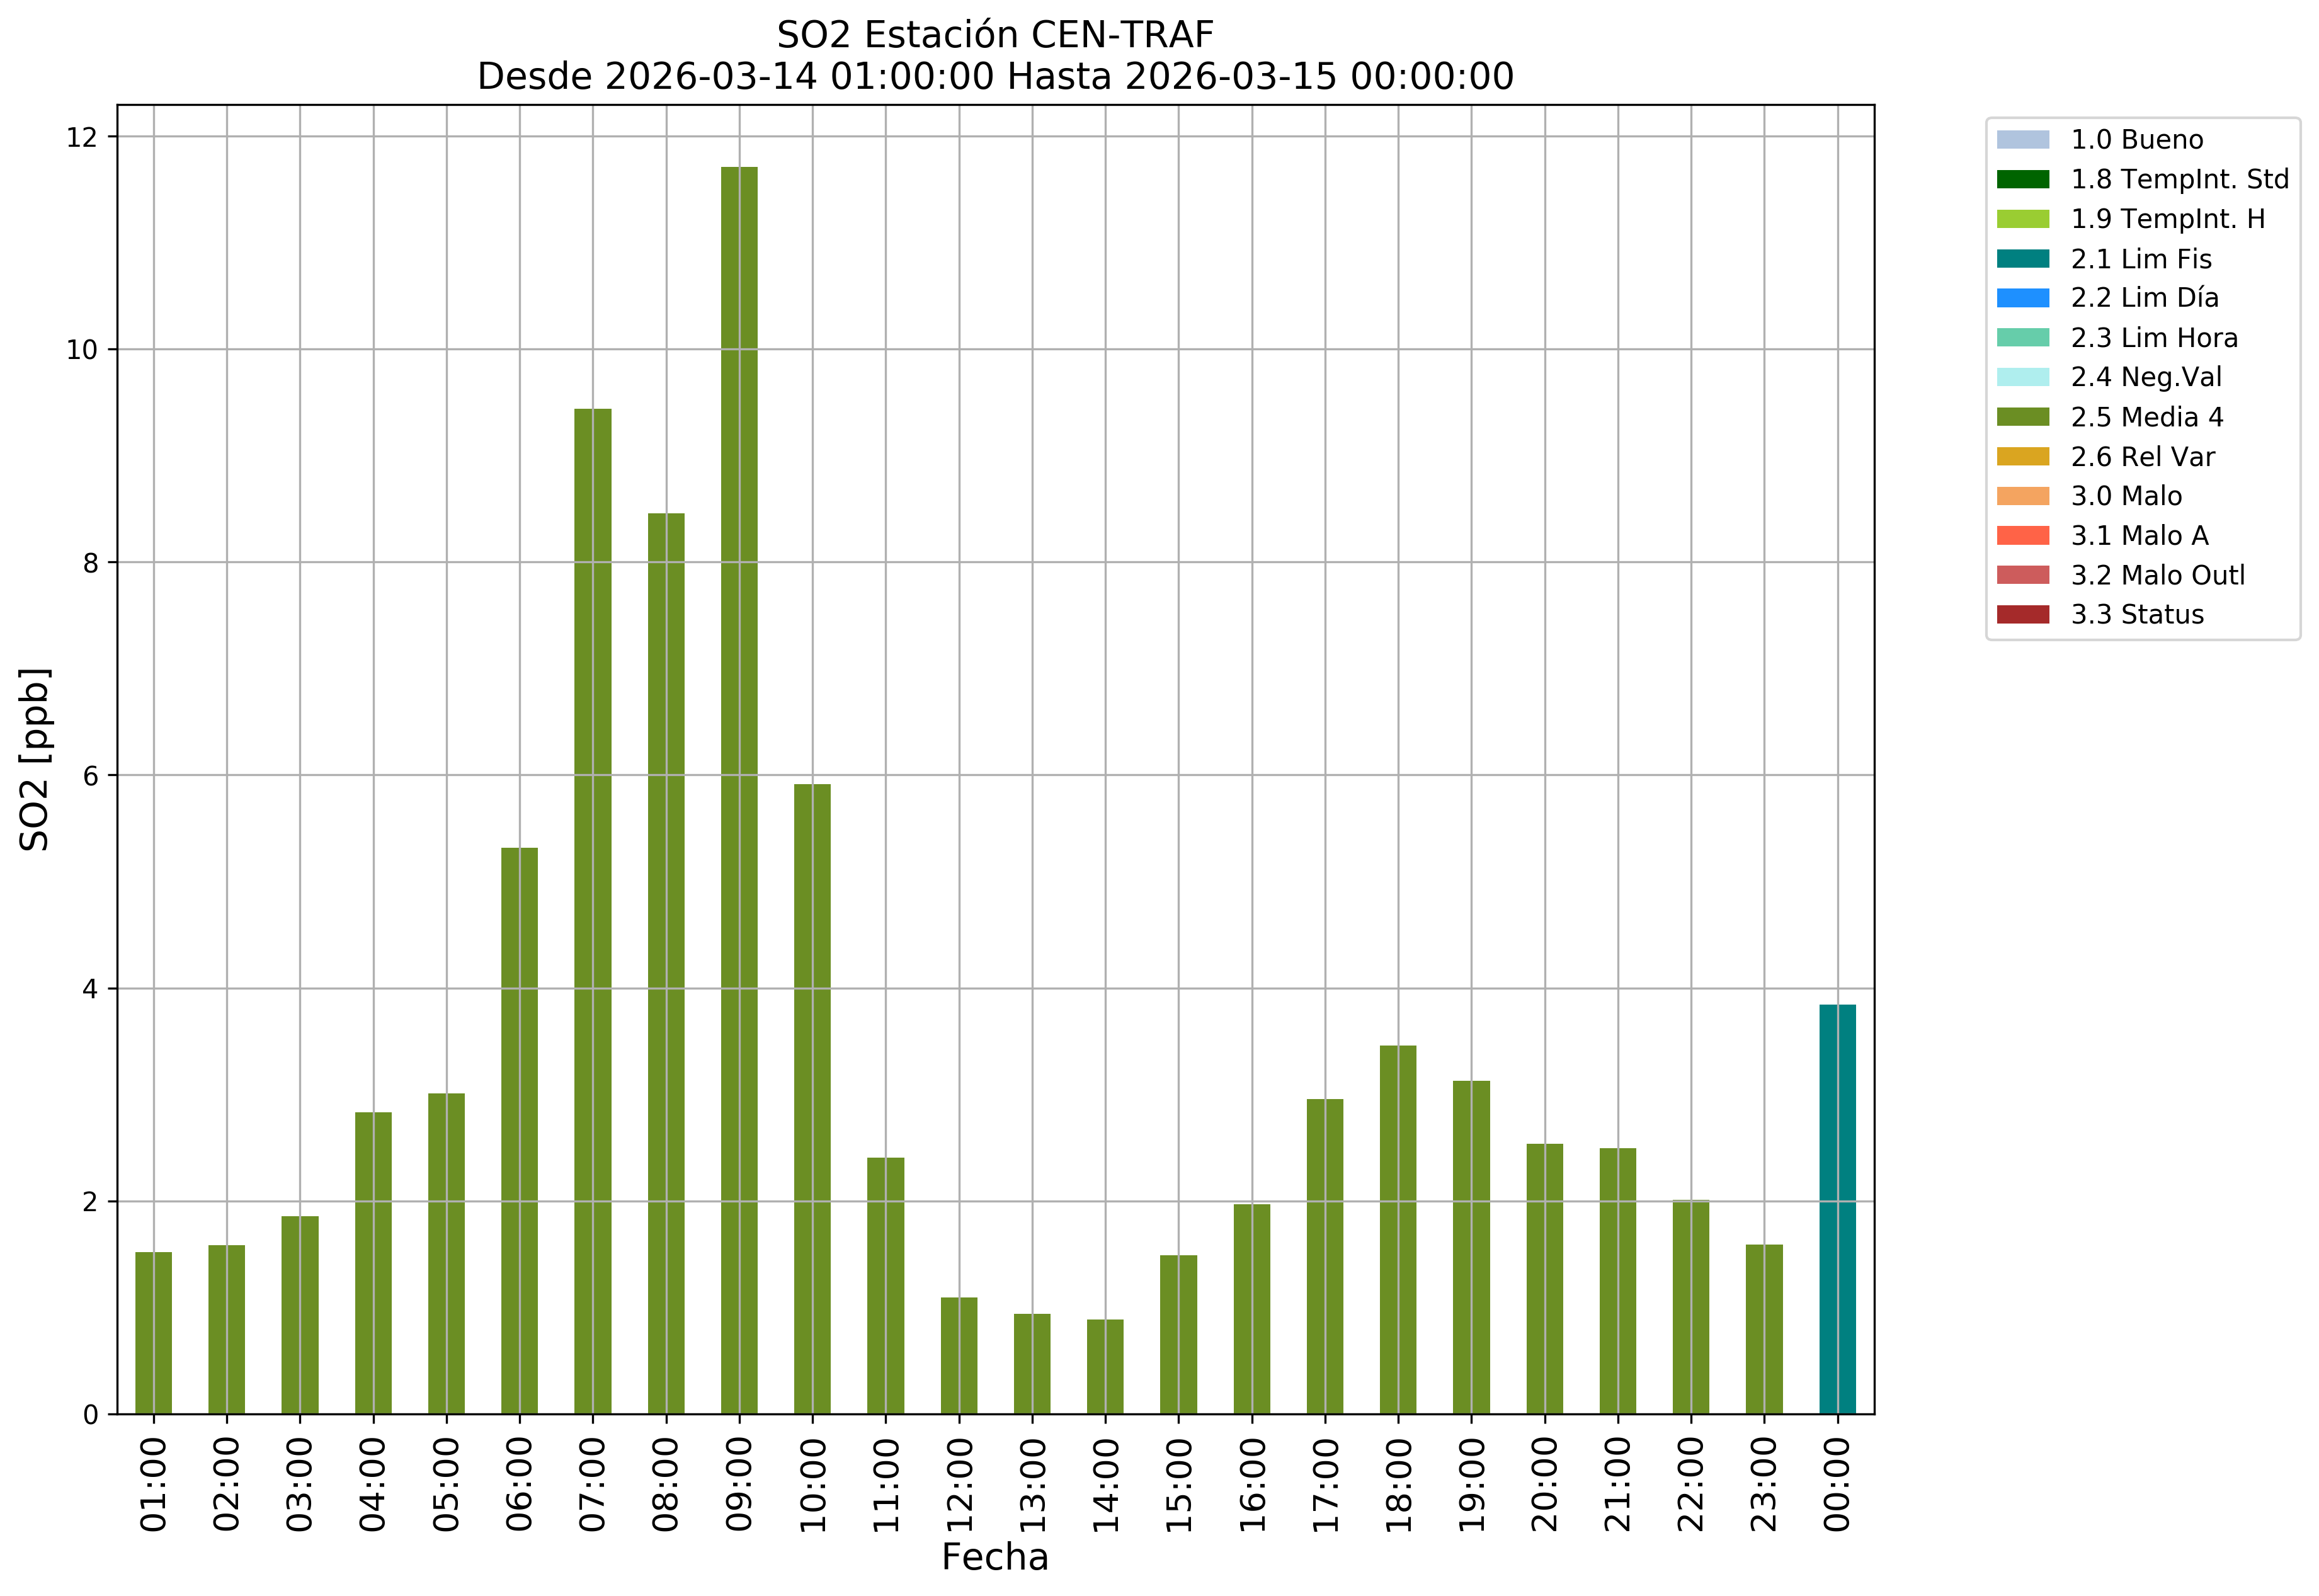
Task: Click the 3.3 Status legend swatch
Action: click(x=2022, y=615)
